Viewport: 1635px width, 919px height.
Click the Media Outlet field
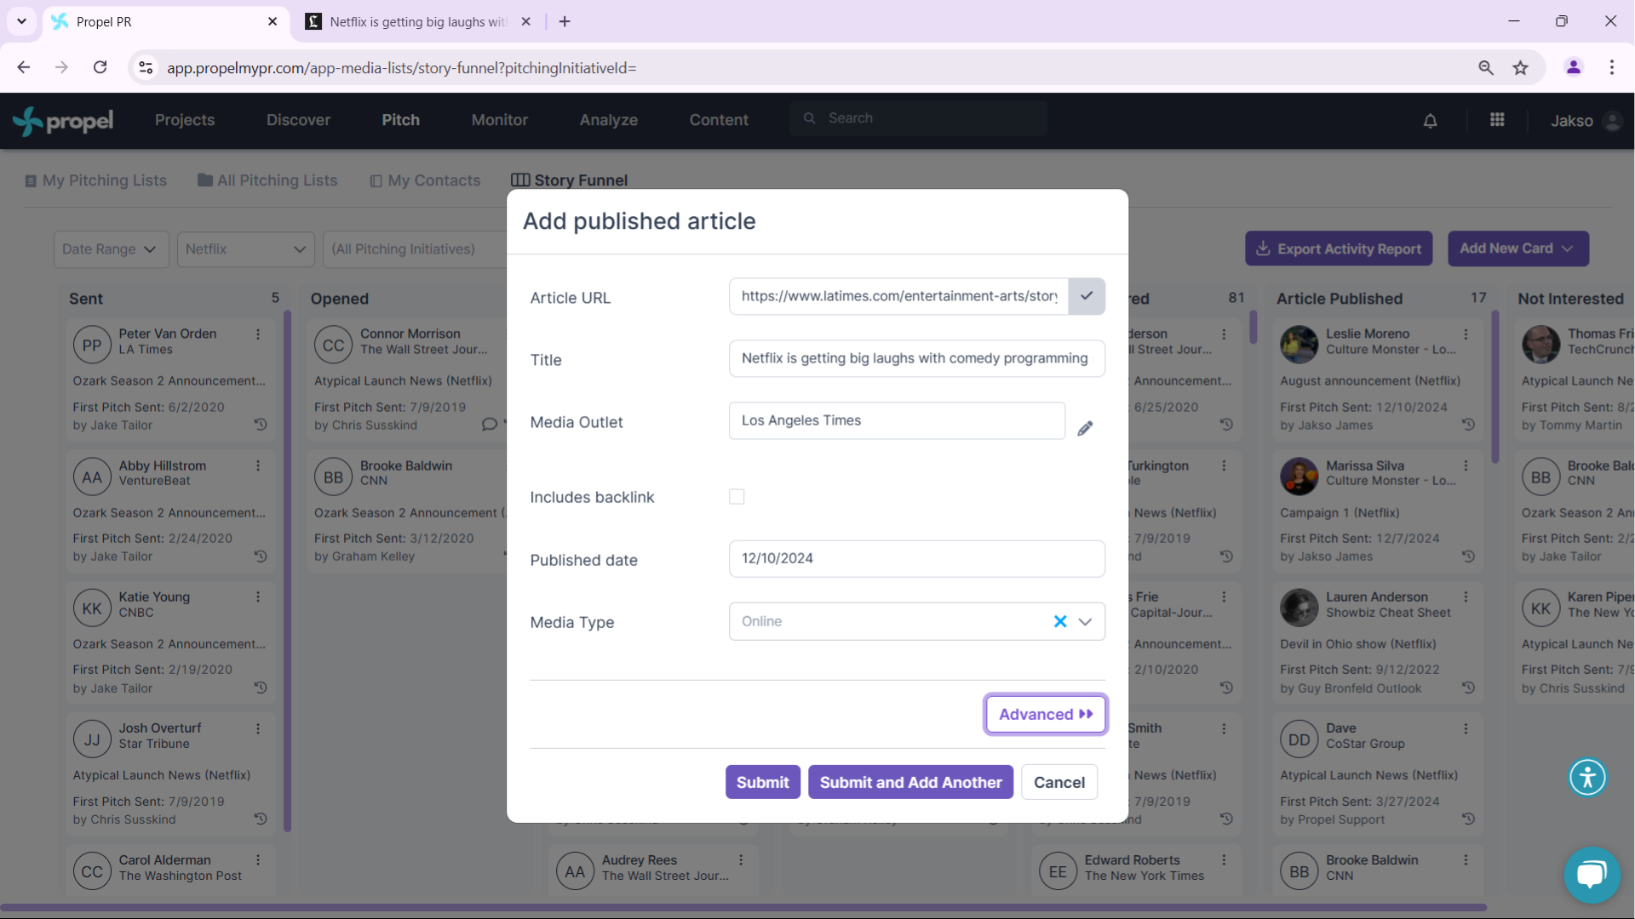click(x=897, y=420)
